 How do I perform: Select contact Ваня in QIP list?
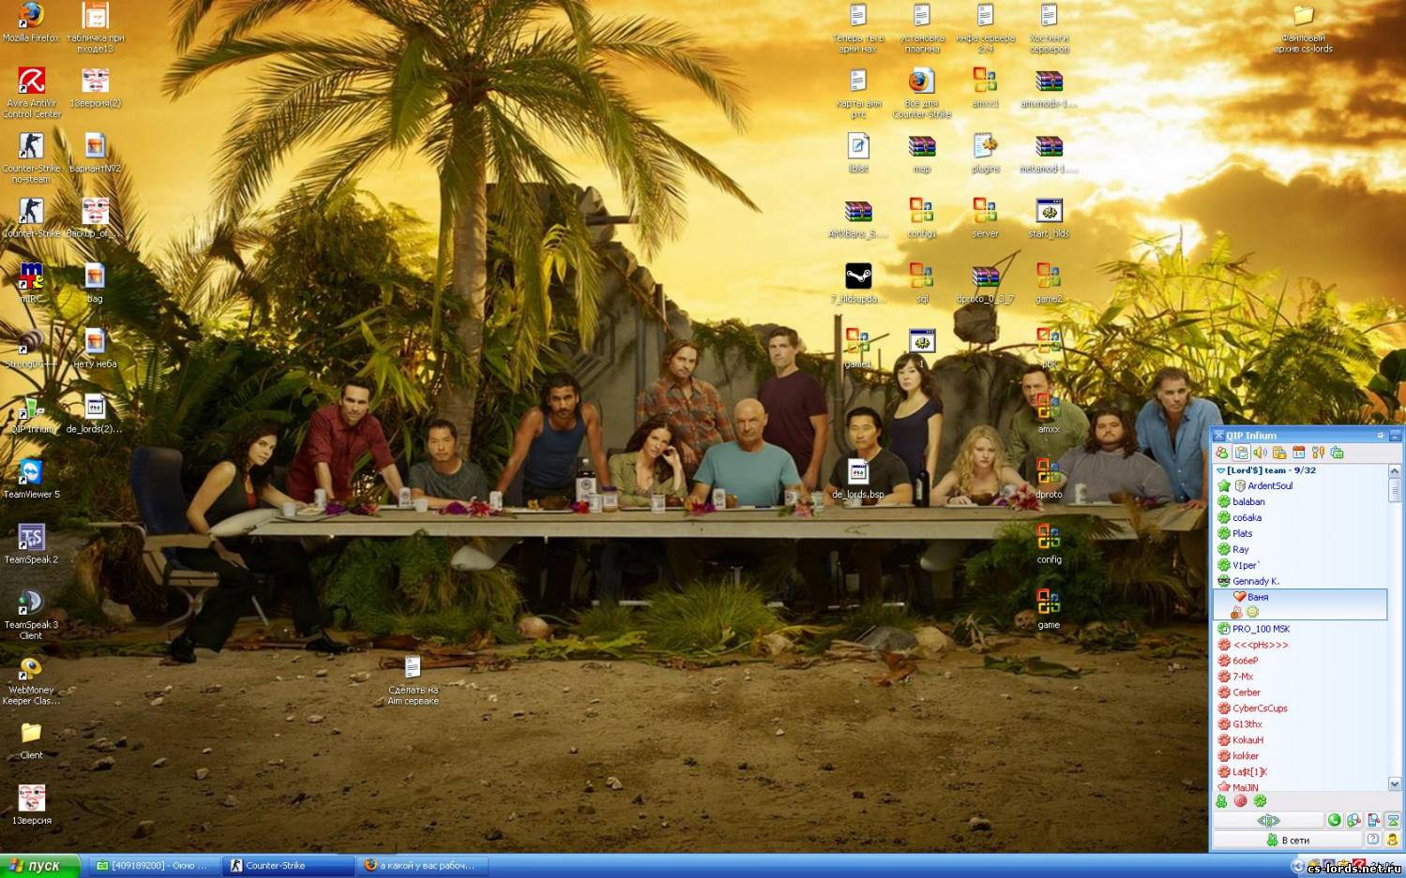pos(1300,604)
